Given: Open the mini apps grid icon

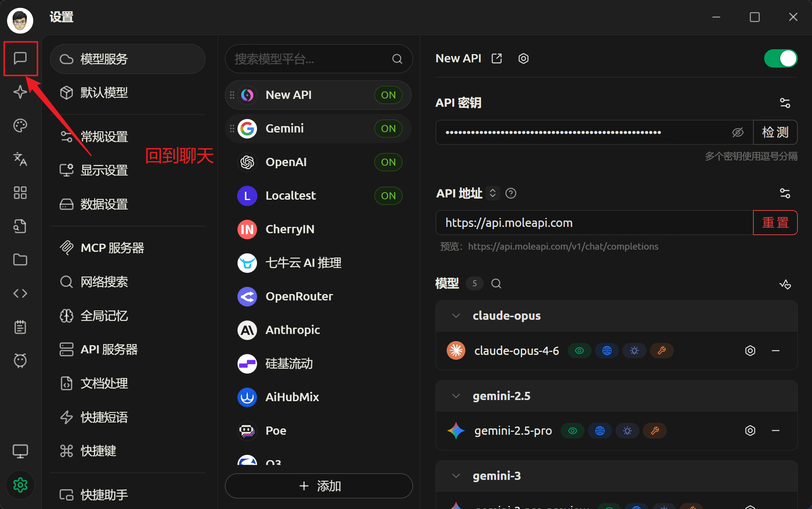Looking at the screenshot, I should click(x=20, y=193).
